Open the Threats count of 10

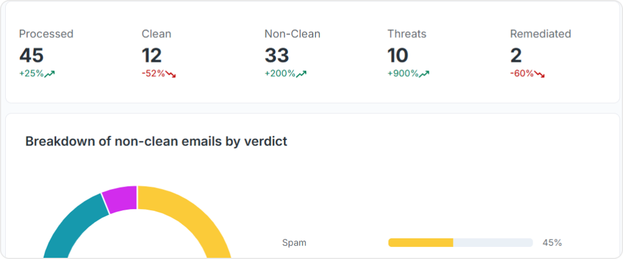[x=398, y=55]
